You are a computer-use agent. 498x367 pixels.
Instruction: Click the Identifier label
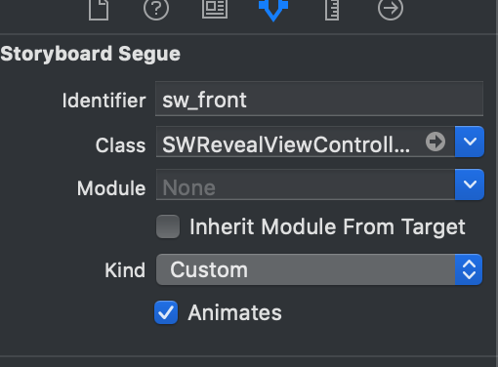point(104,101)
